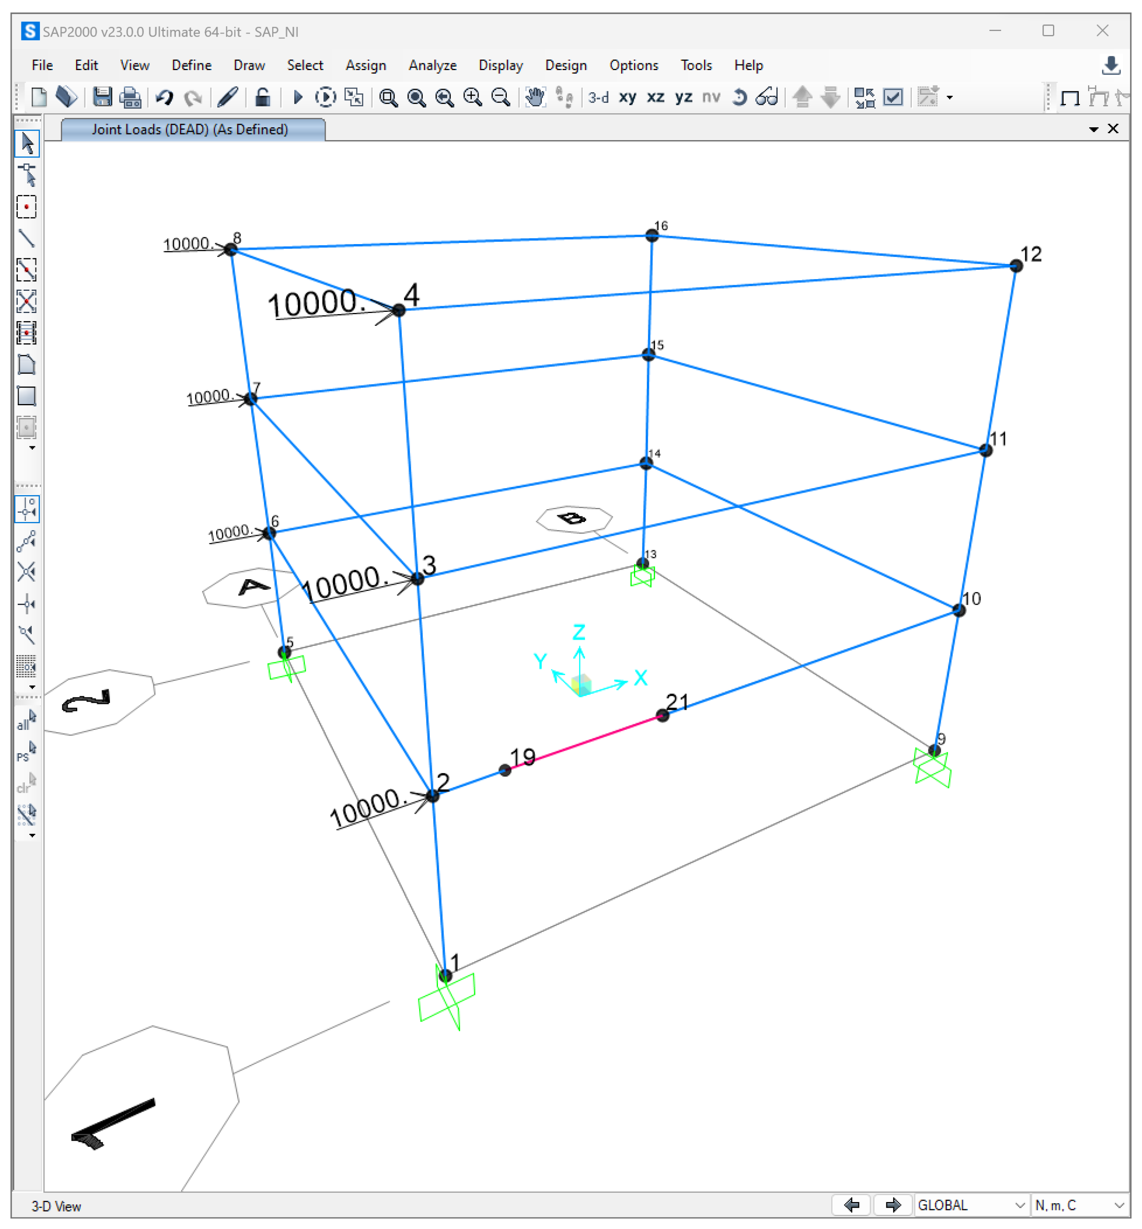
Task: Click the Rubber Band Zoom icon
Action: coord(388,97)
